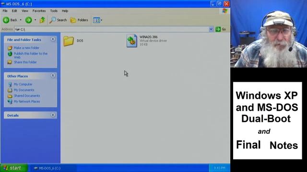Close the MS-DOS_6 (C:) window
The height and width of the screenshot is (172, 307).
click(x=226, y=4)
